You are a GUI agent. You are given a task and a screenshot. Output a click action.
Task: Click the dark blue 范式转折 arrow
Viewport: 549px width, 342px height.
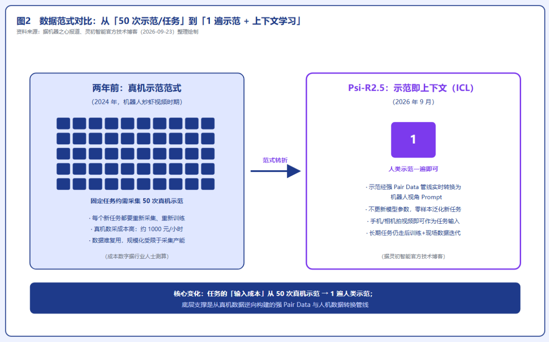(x=275, y=171)
